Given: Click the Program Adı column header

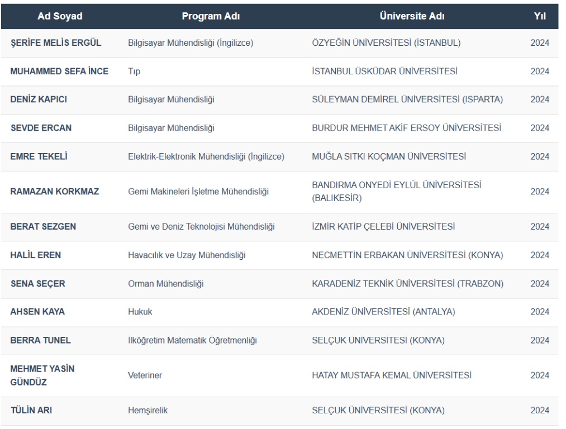Looking at the screenshot, I should (x=211, y=16).
